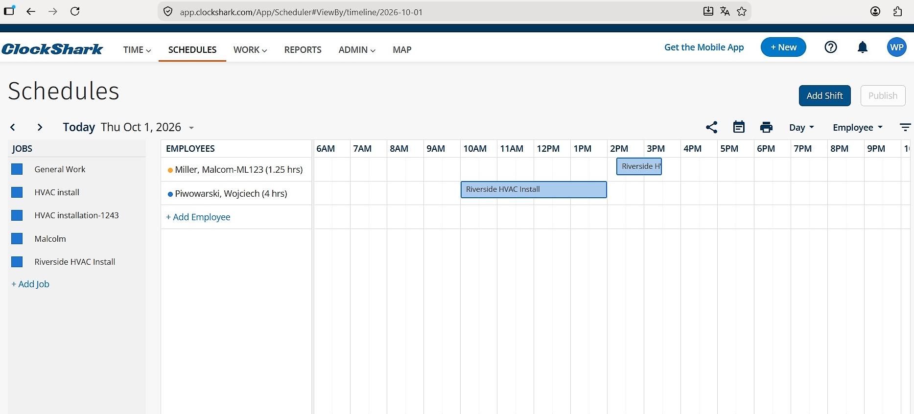Go to previous day with left chevron
The width and height of the screenshot is (914, 414).
point(13,127)
